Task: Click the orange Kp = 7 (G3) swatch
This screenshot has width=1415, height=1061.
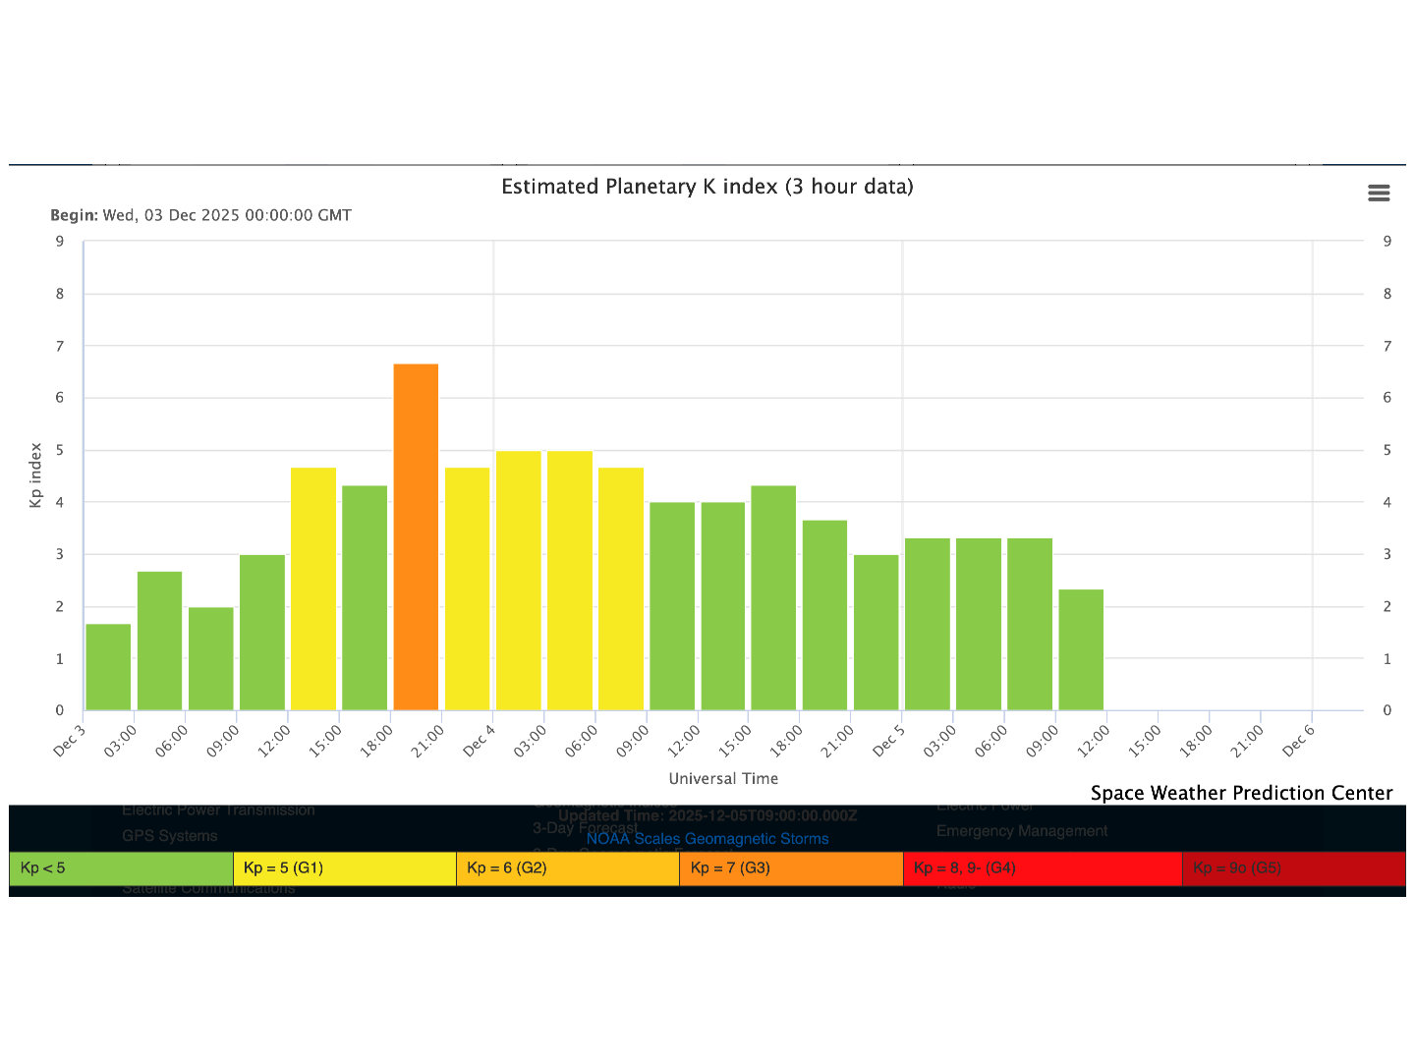Action: (790, 868)
